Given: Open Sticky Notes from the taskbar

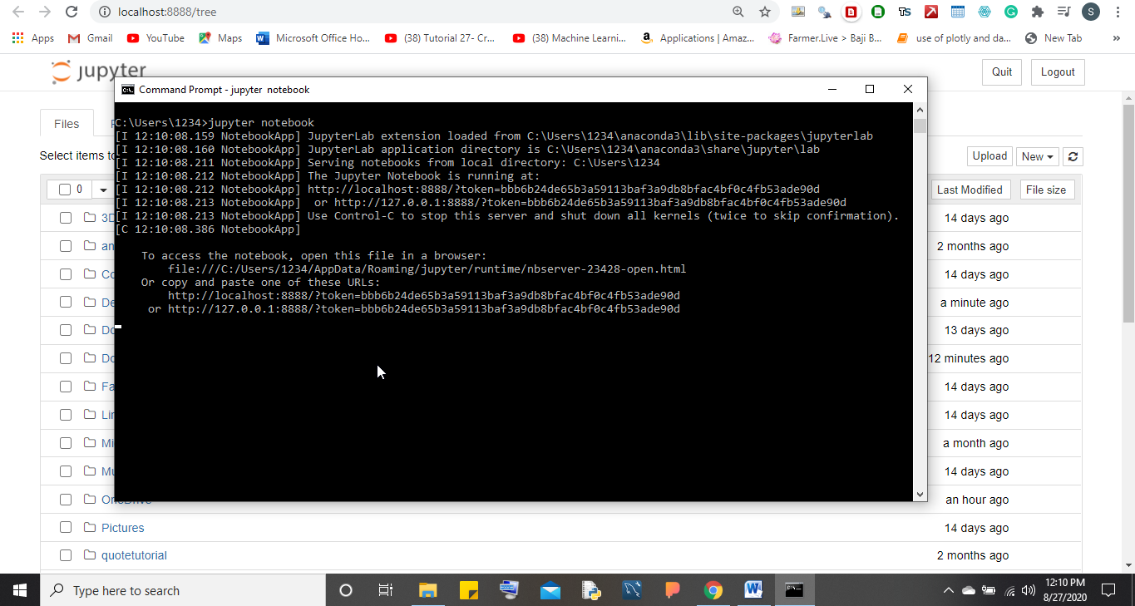Looking at the screenshot, I should (x=468, y=590).
